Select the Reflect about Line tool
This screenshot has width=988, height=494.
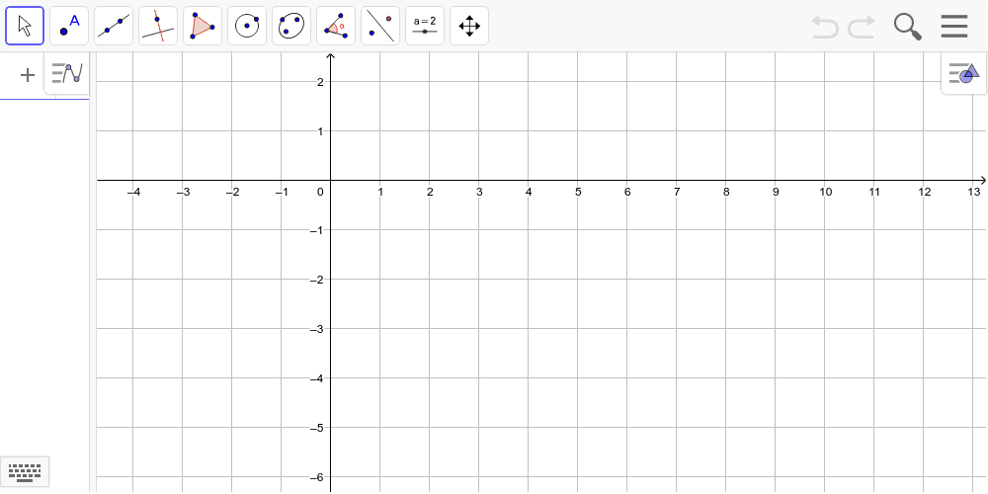(x=380, y=26)
